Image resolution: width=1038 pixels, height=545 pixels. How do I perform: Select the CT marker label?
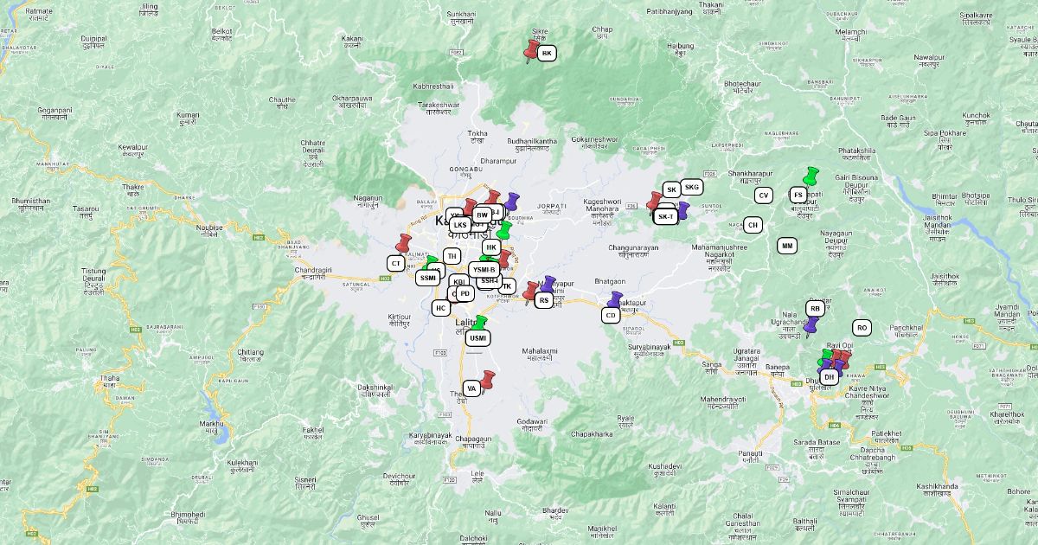pyautogui.click(x=396, y=263)
